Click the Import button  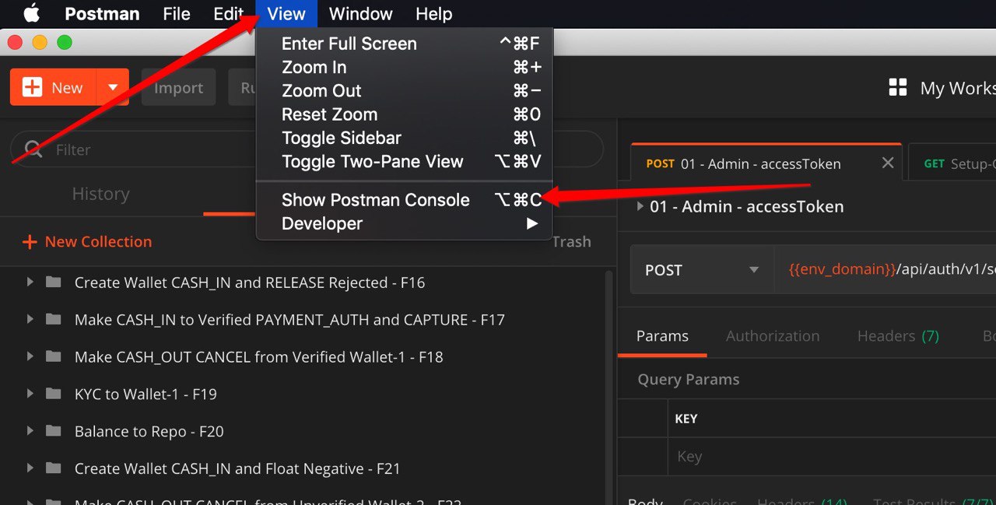(178, 88)
